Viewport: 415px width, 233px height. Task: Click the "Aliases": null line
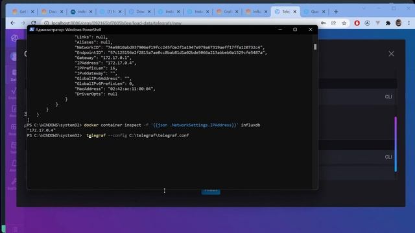point(93,42)
